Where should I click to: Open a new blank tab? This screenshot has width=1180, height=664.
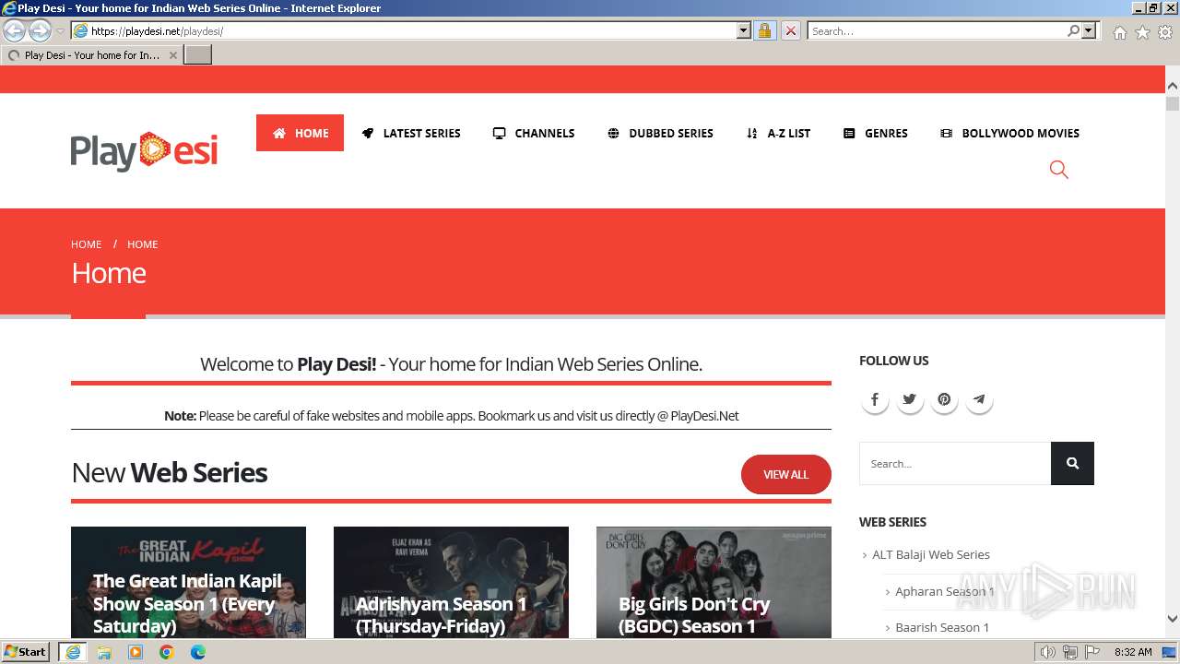pos(198,55)
